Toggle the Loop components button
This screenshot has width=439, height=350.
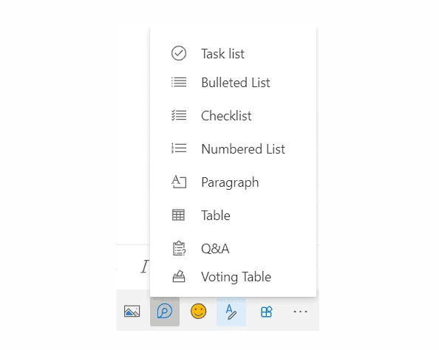[165, 311]
